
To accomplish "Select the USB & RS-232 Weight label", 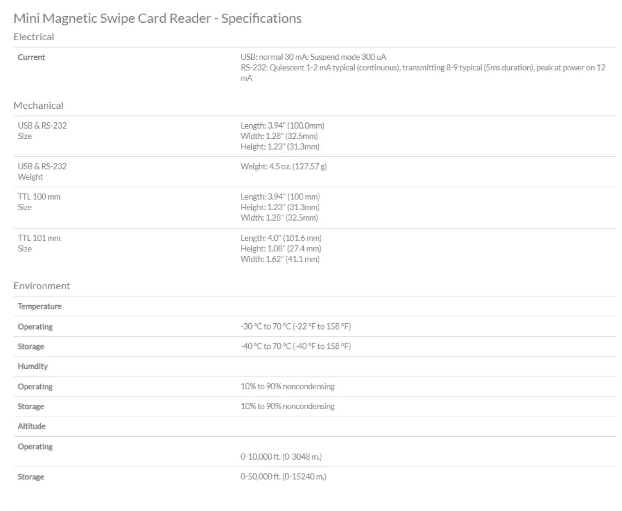I will coord(42,172).
